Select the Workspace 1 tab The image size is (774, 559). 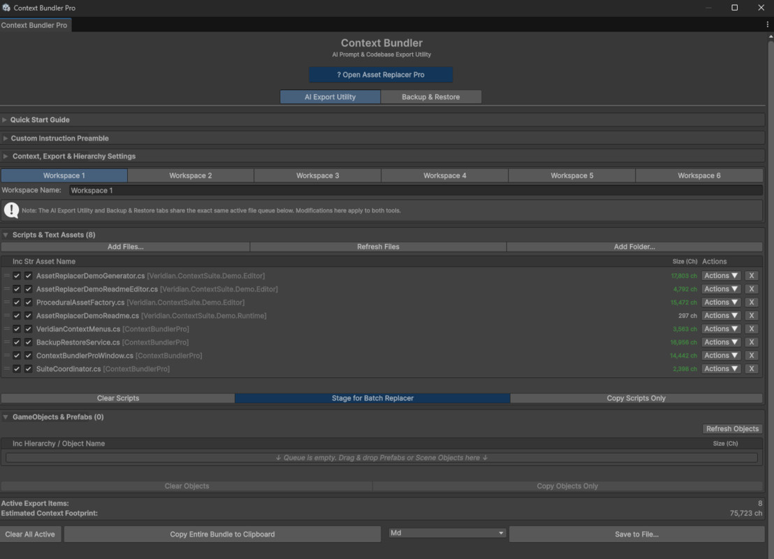[64, 175]
